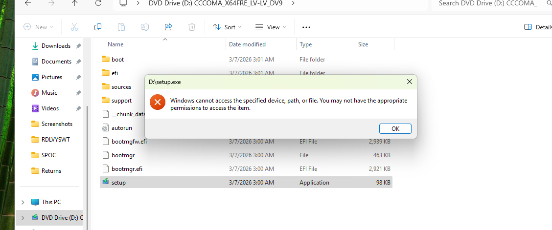The height and width of the screenshot is (230, 552).
Task: Select the sources folder
Action: [122, 87]
